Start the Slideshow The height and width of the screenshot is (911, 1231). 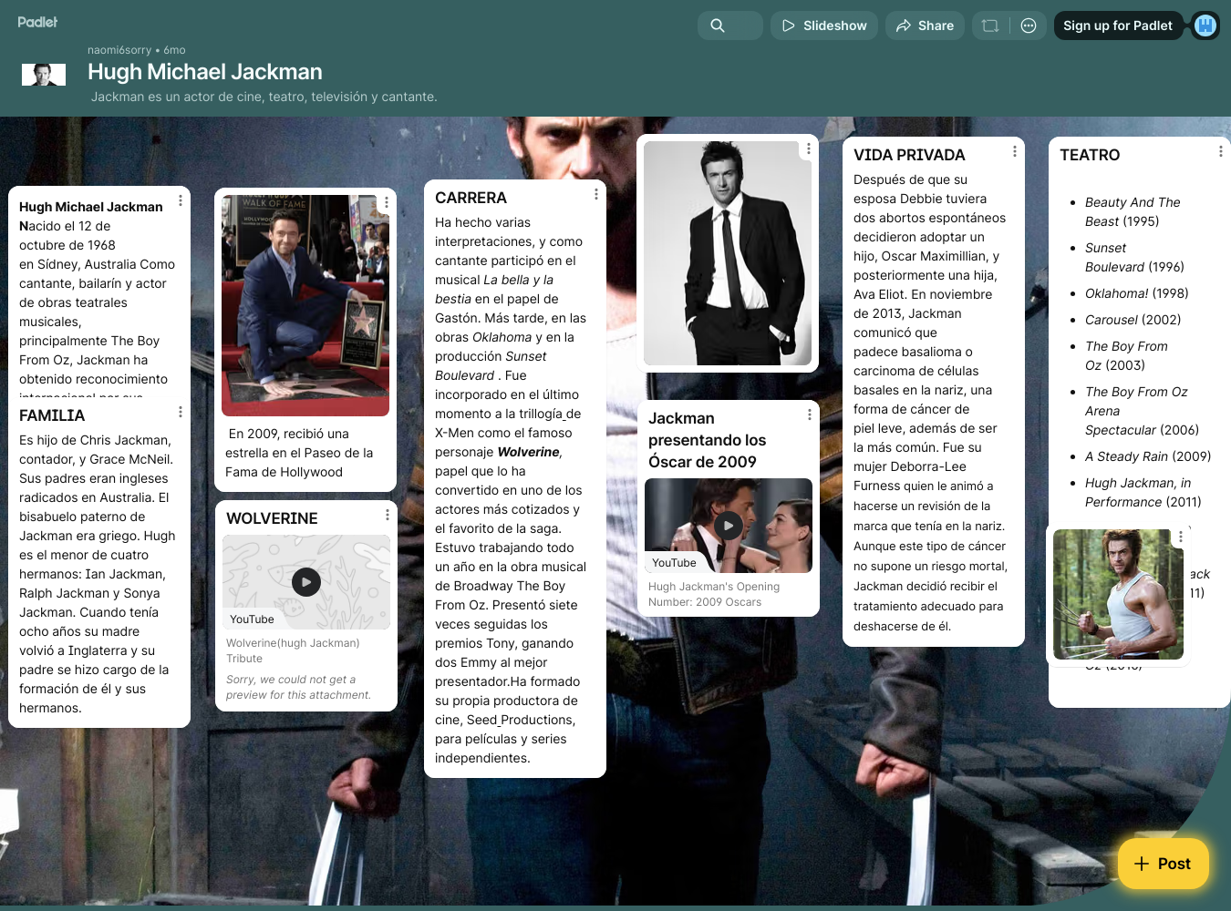pyautogui.click(x=824, y=26)
